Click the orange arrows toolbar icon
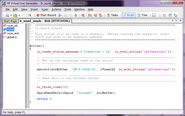The image size is (185, 116). pyautogui.click(x=164, y=15)
